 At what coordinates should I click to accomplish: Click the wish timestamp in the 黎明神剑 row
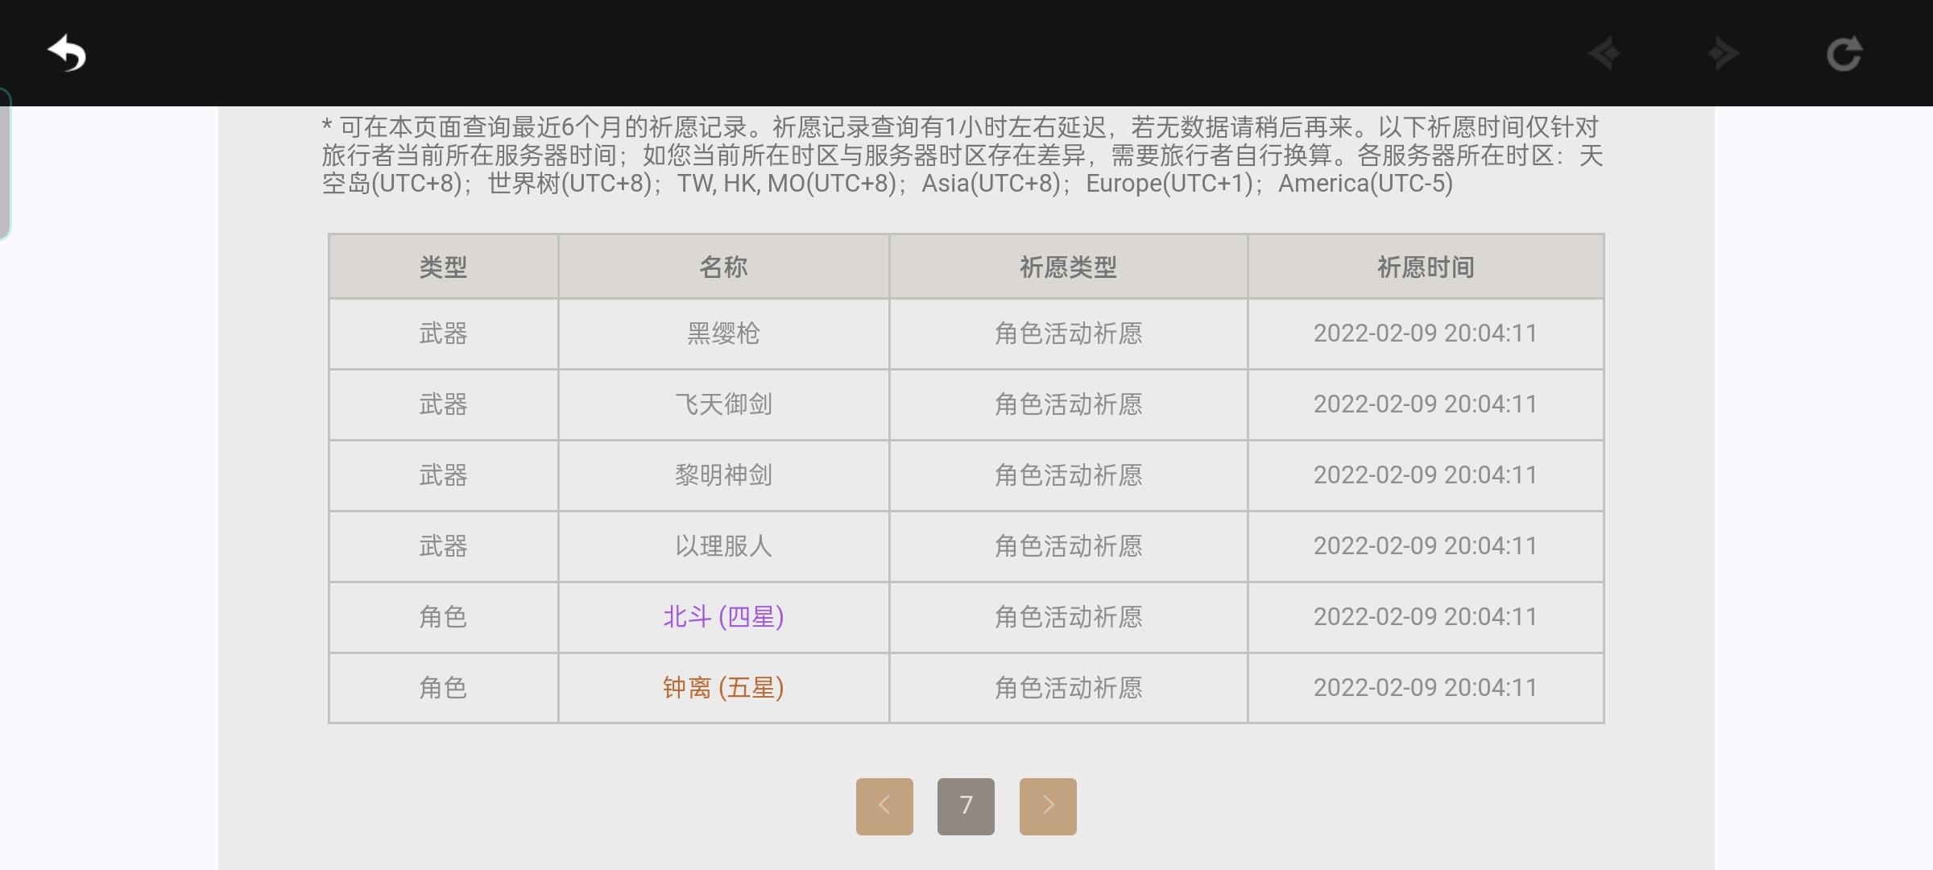pos(1426,475)
